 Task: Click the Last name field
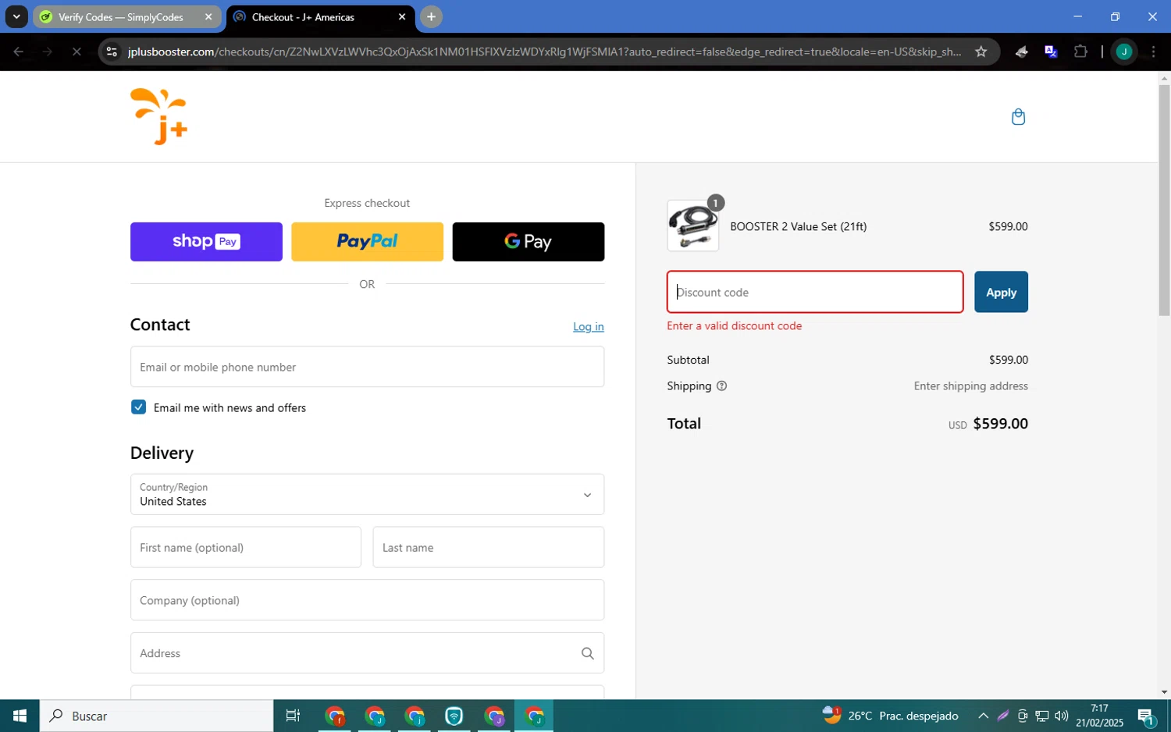tap(489, 547)
